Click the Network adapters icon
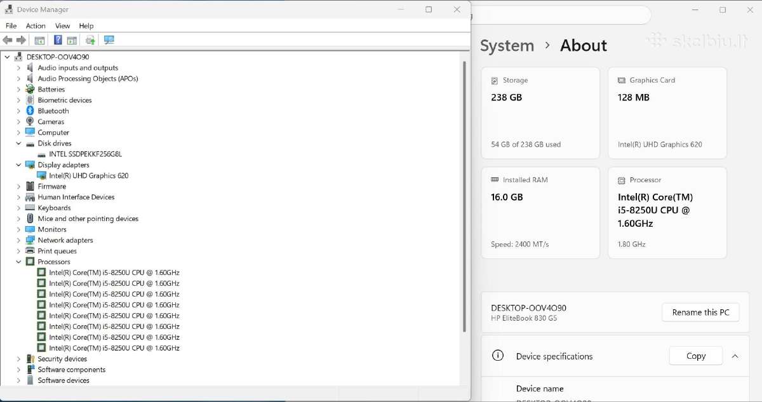762x402 pixels. tap(30, 240)
